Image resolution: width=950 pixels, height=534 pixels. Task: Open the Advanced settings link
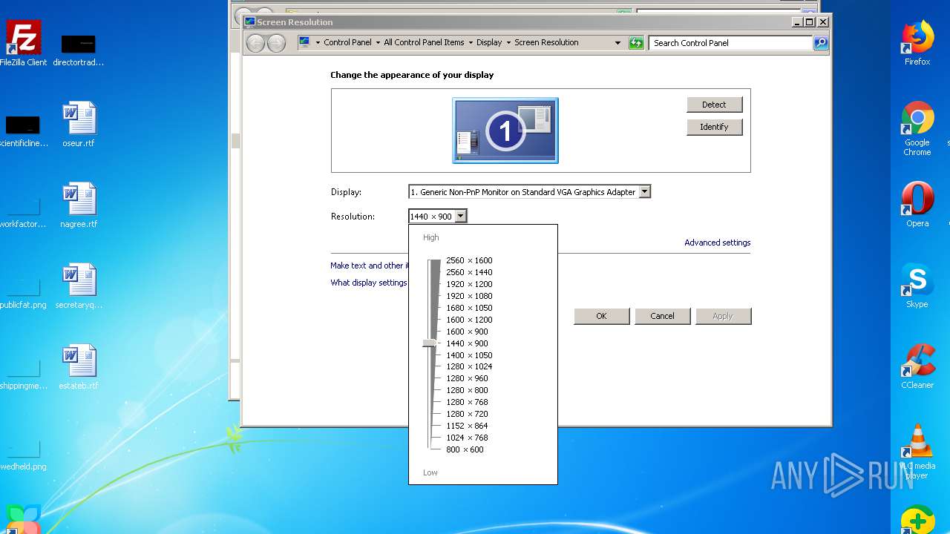pos(717,243)
